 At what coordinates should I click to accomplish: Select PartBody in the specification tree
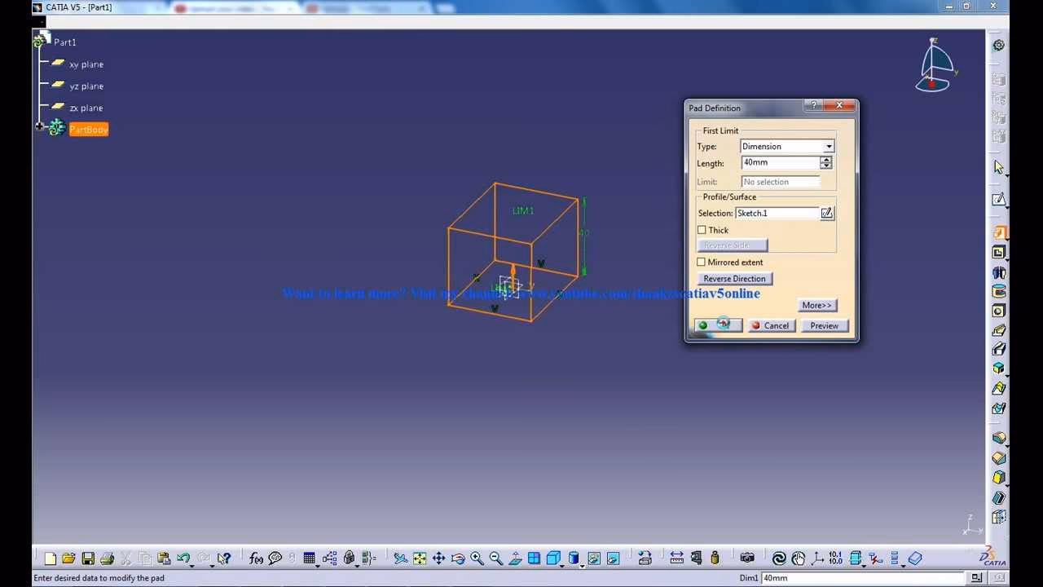point(89,129)
